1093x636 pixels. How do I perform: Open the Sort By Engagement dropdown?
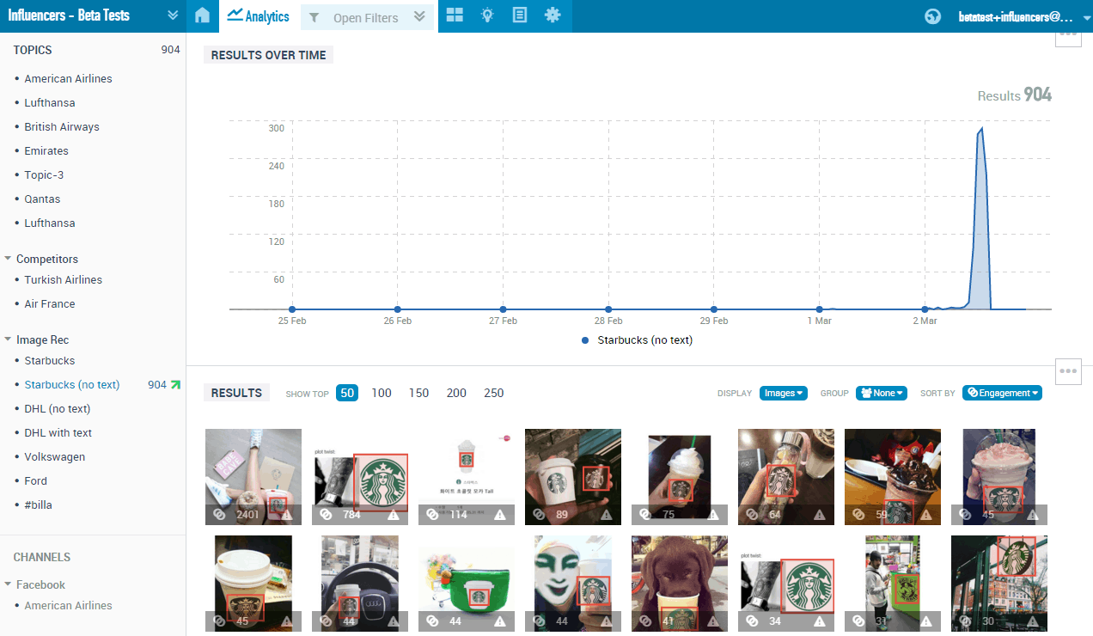(1002, 393)
